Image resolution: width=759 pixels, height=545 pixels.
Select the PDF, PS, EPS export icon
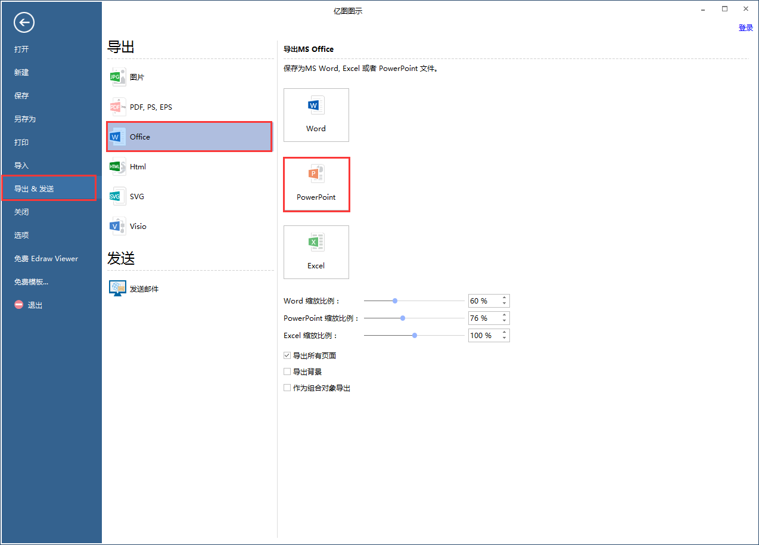point(117,107)
